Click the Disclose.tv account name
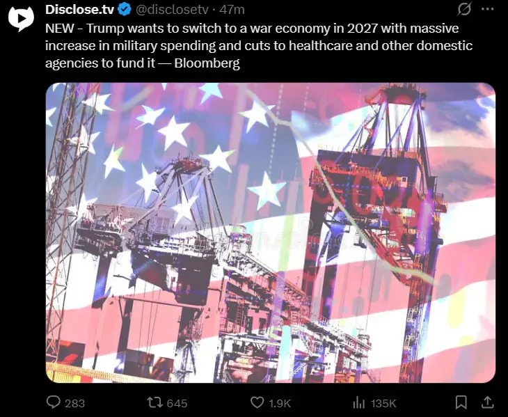The image size is (508, 417). [80, 10]
